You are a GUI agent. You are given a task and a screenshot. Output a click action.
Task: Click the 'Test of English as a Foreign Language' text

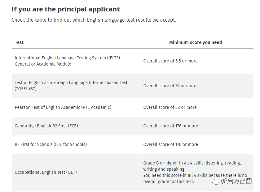(x=71, y=83)
